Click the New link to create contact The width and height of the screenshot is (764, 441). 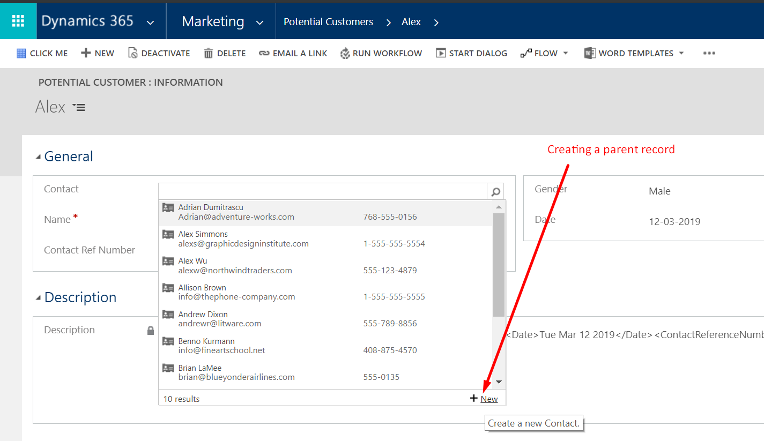[488, 399]
